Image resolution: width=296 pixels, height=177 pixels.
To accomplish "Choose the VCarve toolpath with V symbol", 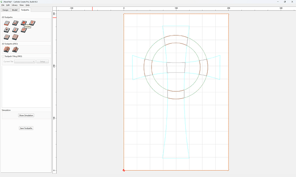I will click(x=32, y=23).
